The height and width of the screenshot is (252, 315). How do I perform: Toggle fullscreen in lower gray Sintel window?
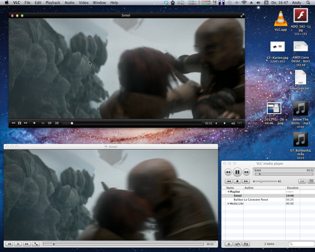click(36, 244)
